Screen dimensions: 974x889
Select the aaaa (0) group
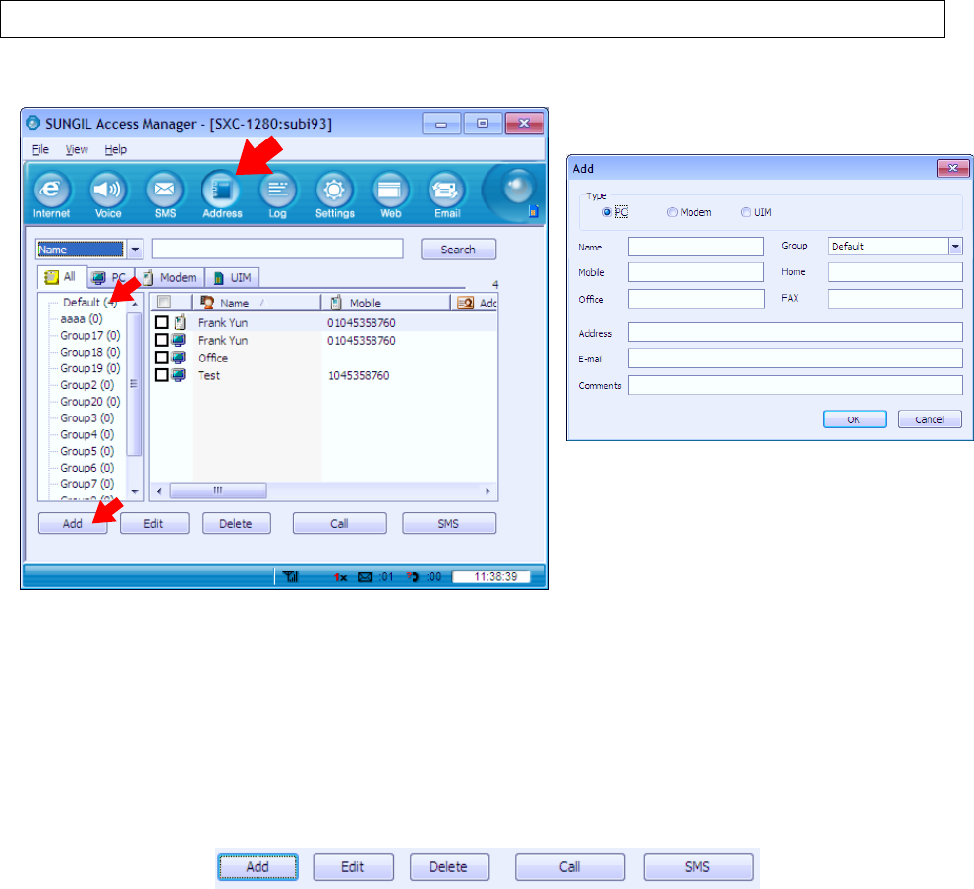click(x=82, y=319)
